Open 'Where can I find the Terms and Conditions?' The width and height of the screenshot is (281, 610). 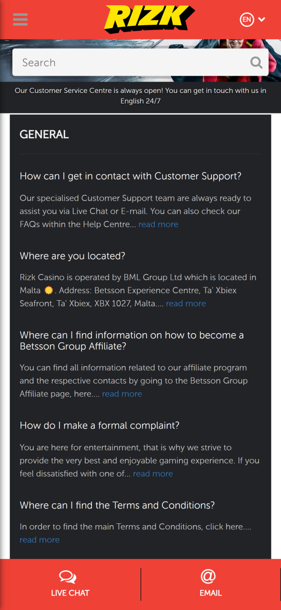117,505
